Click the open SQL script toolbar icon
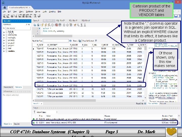The height and width of the screenshot is (137, 182). click(8, 16)
